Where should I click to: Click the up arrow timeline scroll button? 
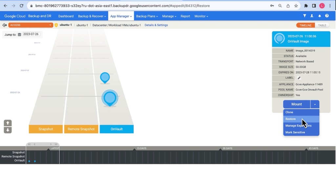coord(8,123)
